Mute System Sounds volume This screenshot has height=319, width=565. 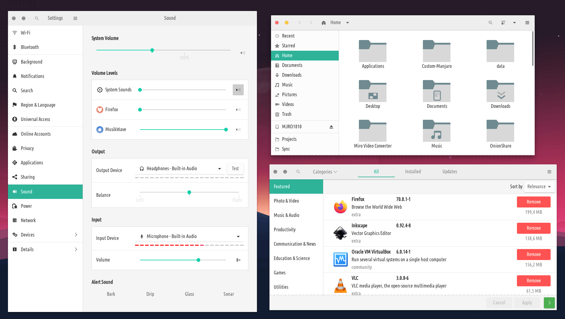[x=238, y=90]
